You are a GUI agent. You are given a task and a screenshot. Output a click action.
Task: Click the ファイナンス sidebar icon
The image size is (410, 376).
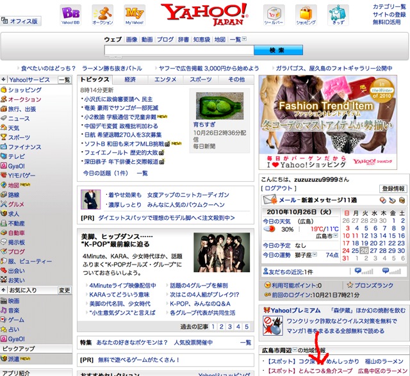point(3,147)
